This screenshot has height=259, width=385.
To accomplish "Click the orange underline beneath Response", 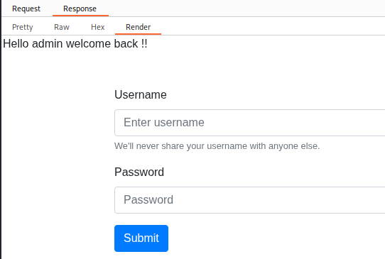I will coord(80,16).
